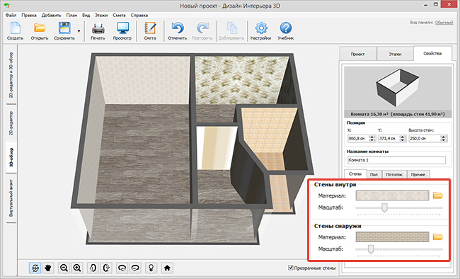Click the Стены снаружи Масштаб slider handle
Screen dimensions: 460x279
coord(371,249)
